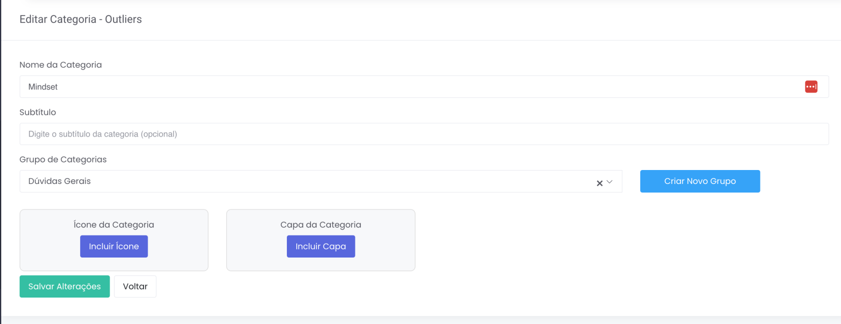Open the Dúvidas Gerais combo box
The width and height of the screenshot is (841, 324).
(300, 181)
